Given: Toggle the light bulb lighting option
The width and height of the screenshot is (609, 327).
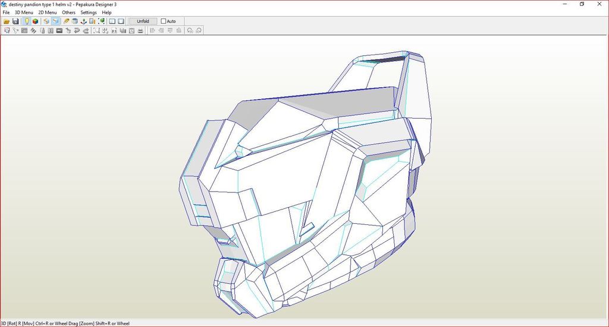Looking at the screenshot, I should [27, 21].
